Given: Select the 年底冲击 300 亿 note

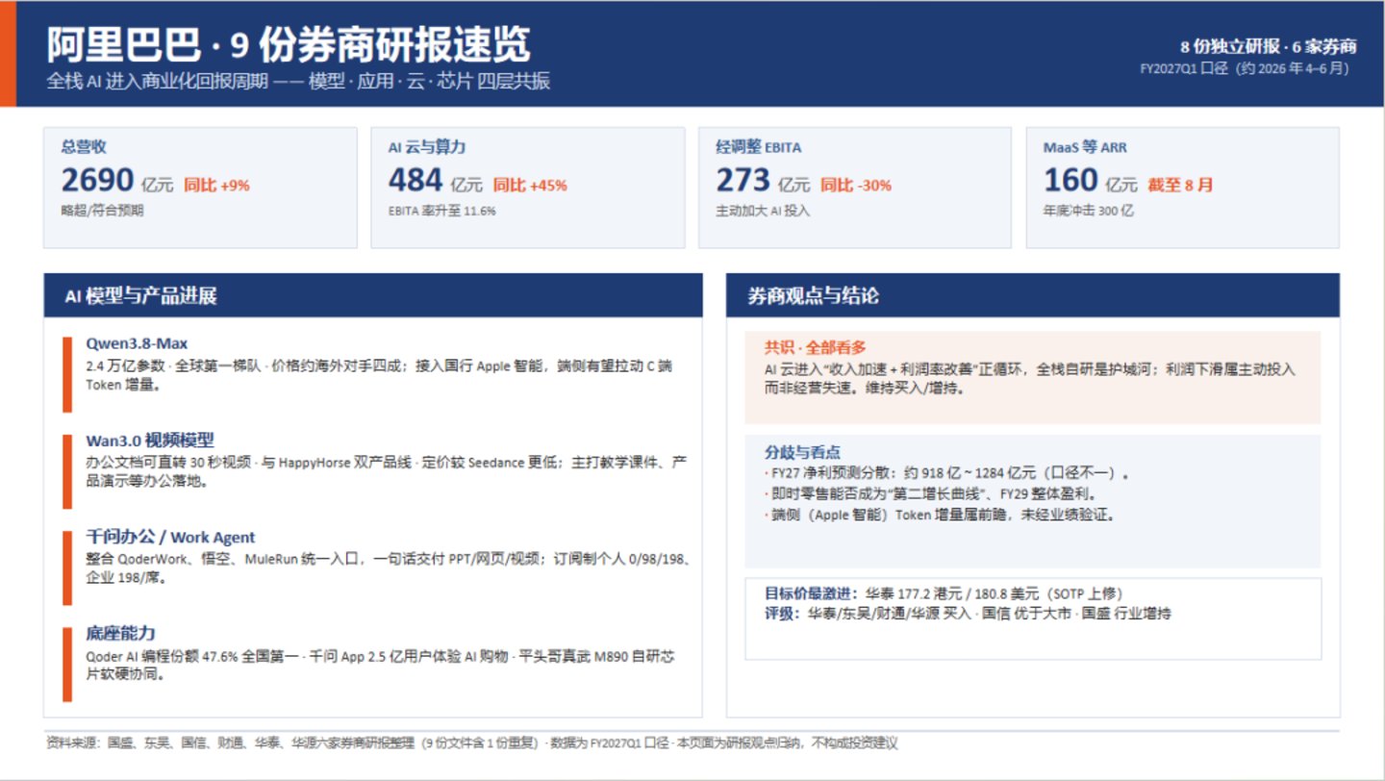Looking at the screenshot, I should point(1089,210).
